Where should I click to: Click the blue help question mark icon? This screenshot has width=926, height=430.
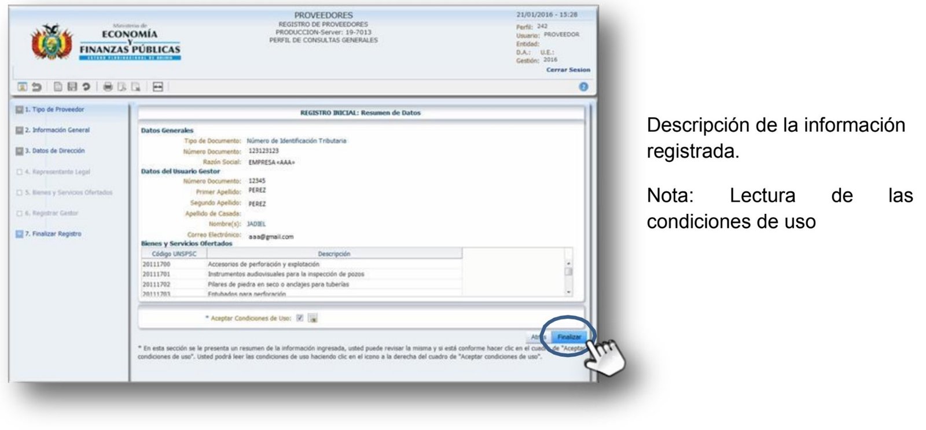pos(583,87)
